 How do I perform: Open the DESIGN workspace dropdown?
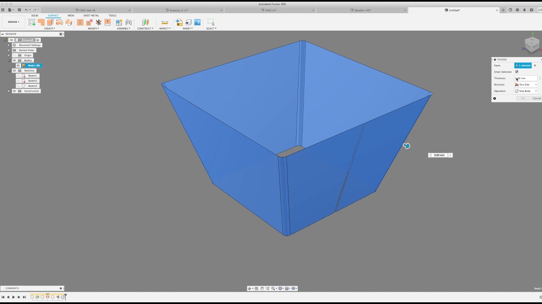tap(13, 22)
